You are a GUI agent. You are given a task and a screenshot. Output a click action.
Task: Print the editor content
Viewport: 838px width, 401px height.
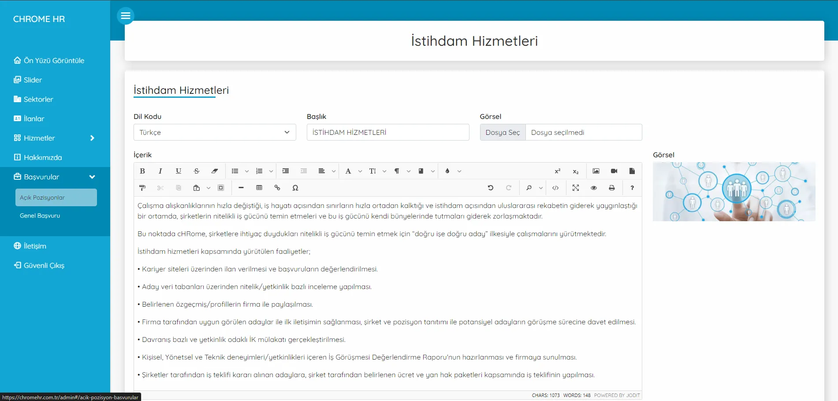(612, 188)
